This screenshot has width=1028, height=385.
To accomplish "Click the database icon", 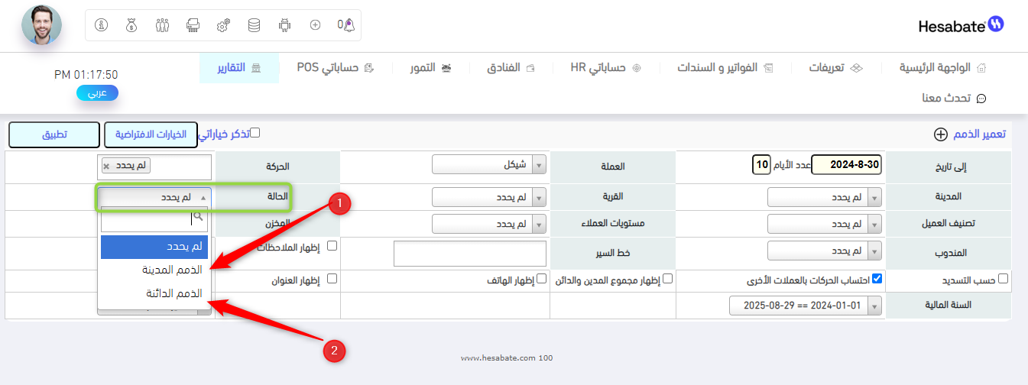I will [x=254, y=25].
